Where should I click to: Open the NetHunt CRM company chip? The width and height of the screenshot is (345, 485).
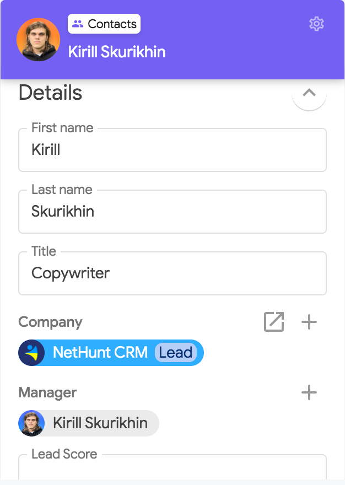[111, 353]
